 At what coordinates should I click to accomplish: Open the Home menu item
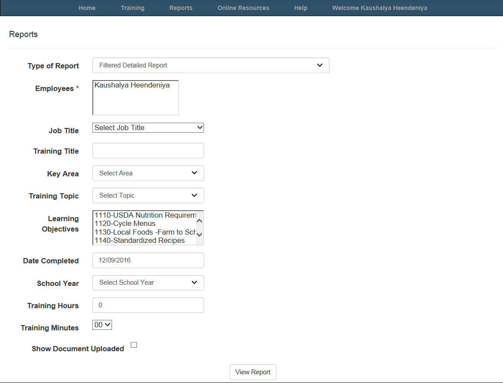(87, 8)
